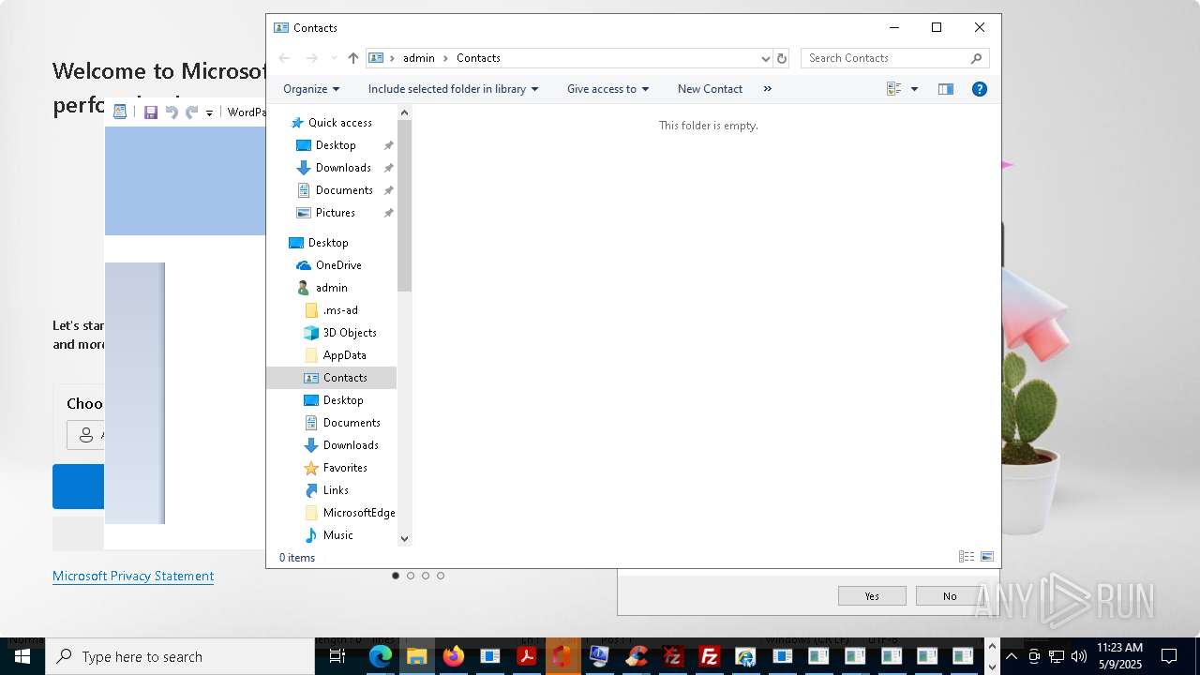The image size is (1200, 675).
Task: Open the recent locations dropdown arrow
Action: tap(334, 58)
